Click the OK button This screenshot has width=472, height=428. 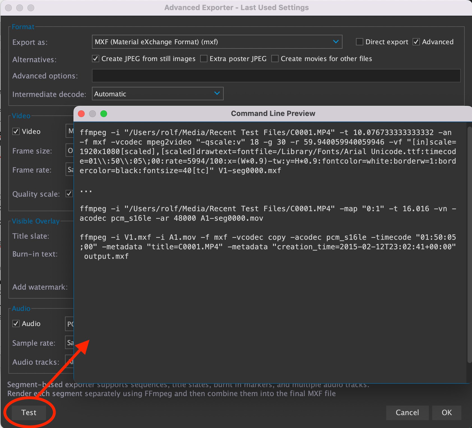point(446,413)
